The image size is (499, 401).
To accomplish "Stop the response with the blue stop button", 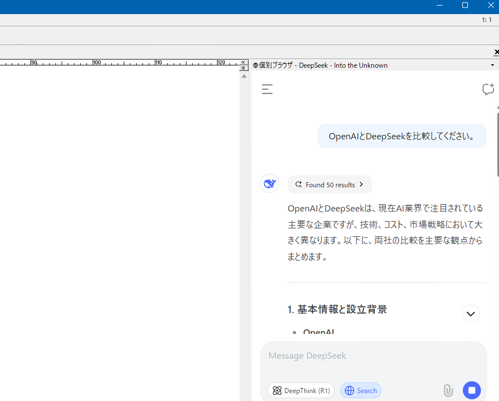I will point(472,390).
